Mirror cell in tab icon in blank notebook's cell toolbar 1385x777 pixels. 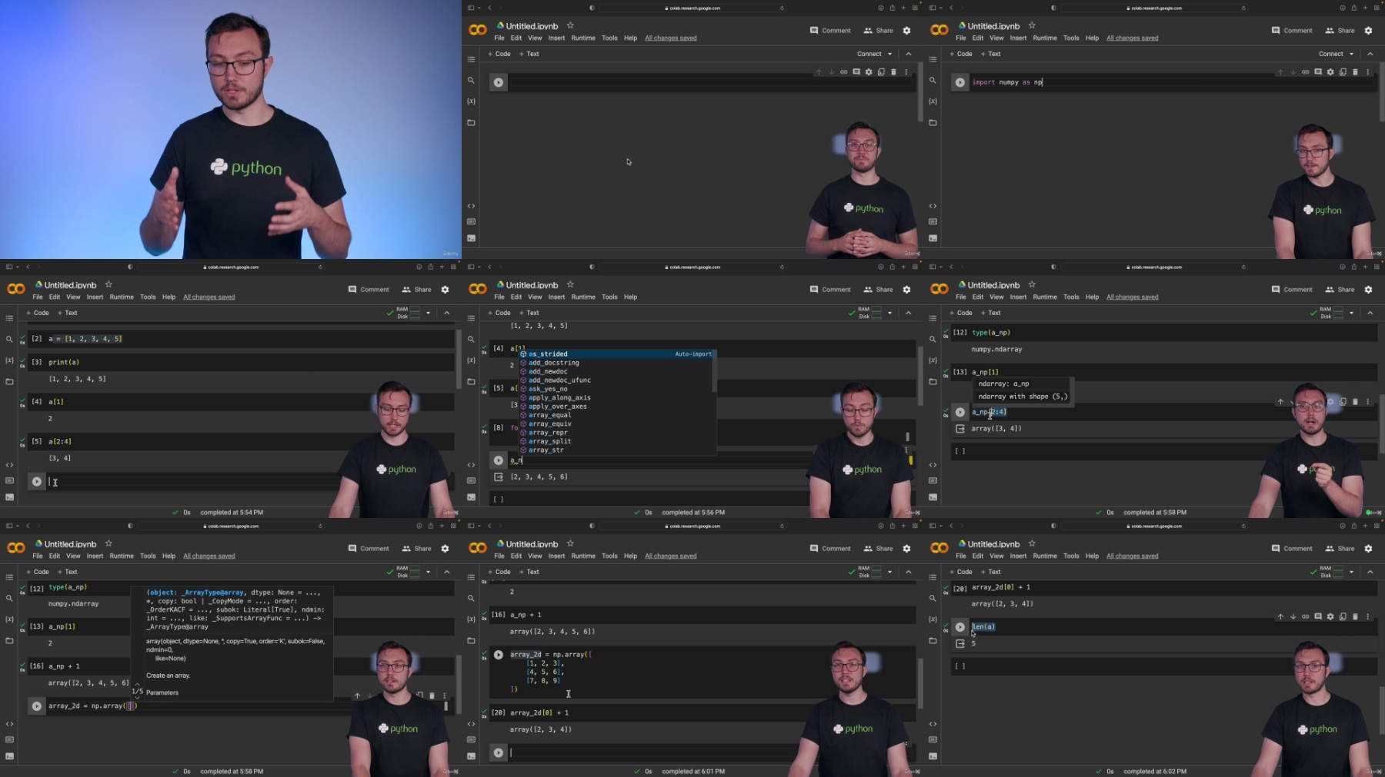click(881, 72)
